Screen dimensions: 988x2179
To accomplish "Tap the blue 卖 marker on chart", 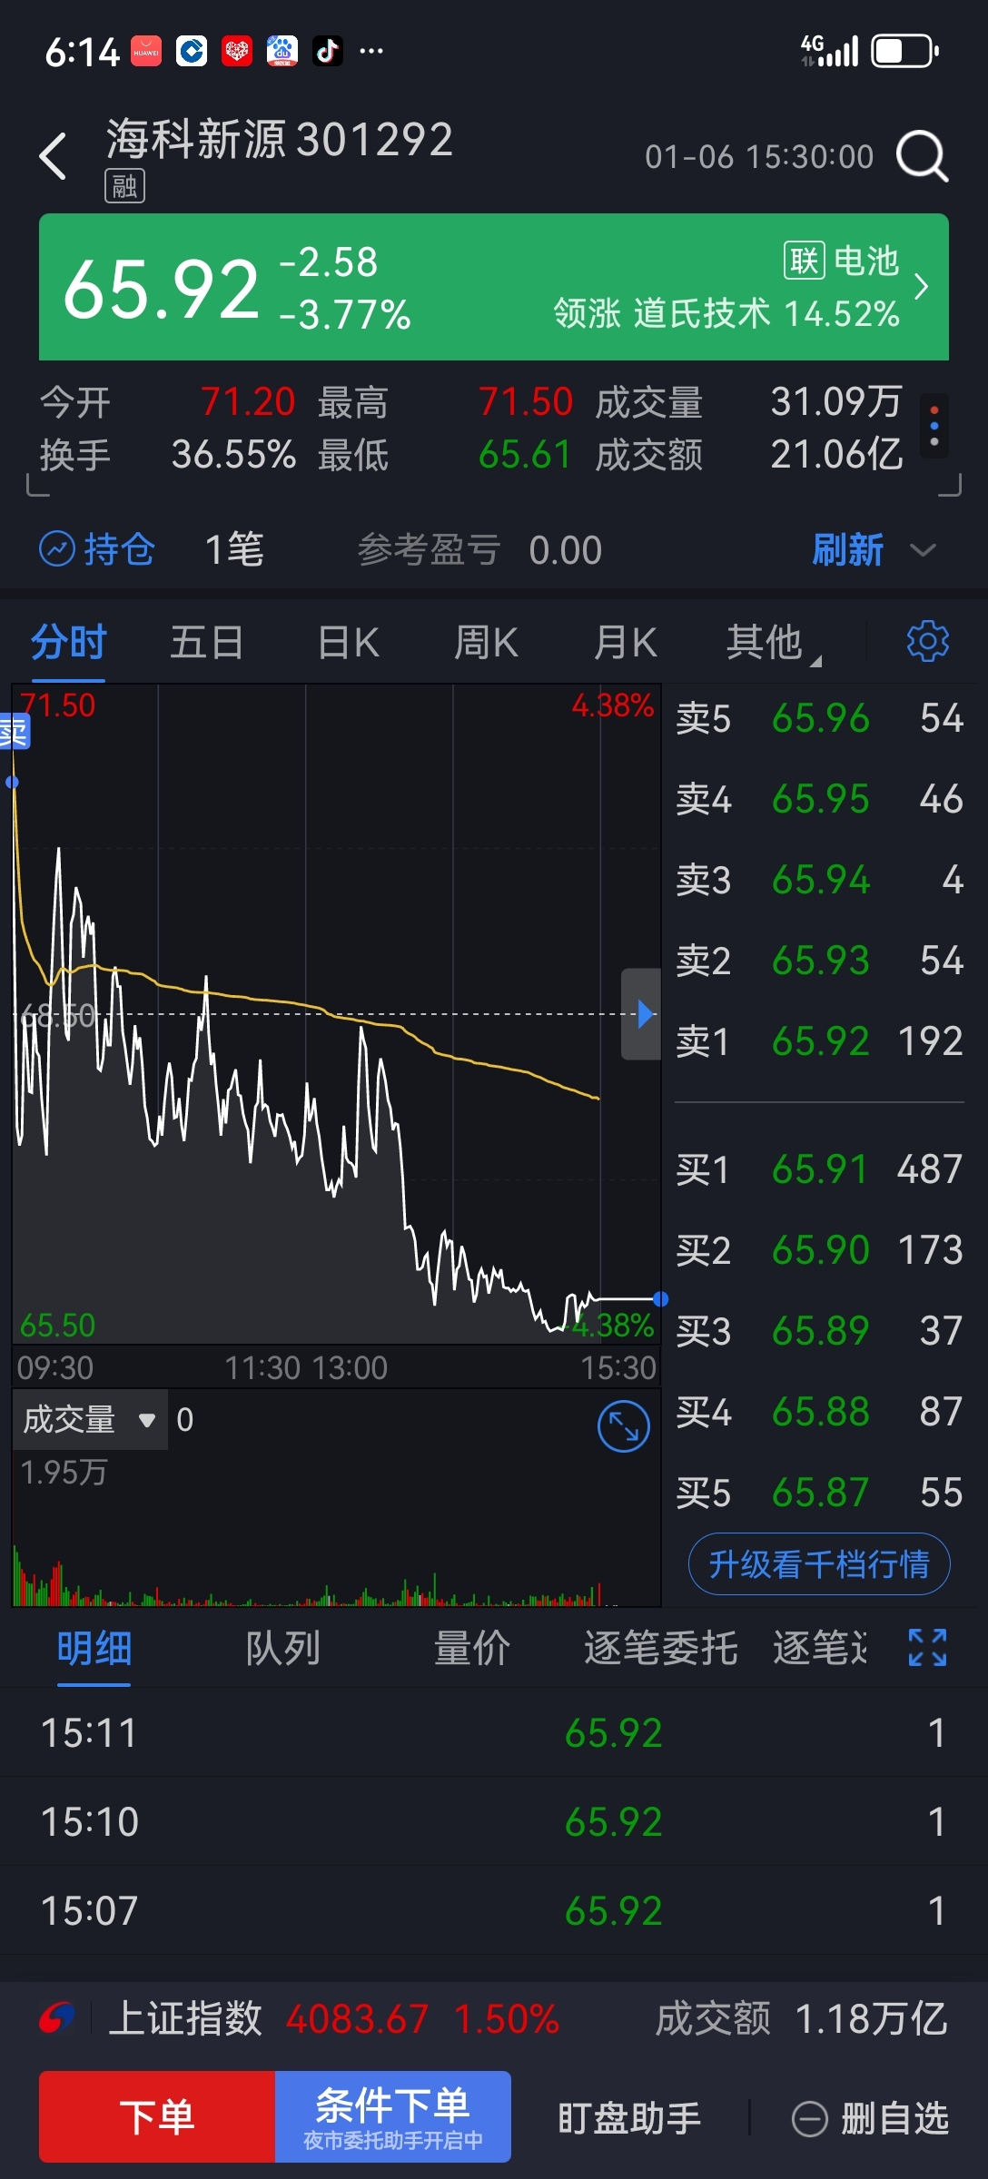I will (x=15, y=731).
